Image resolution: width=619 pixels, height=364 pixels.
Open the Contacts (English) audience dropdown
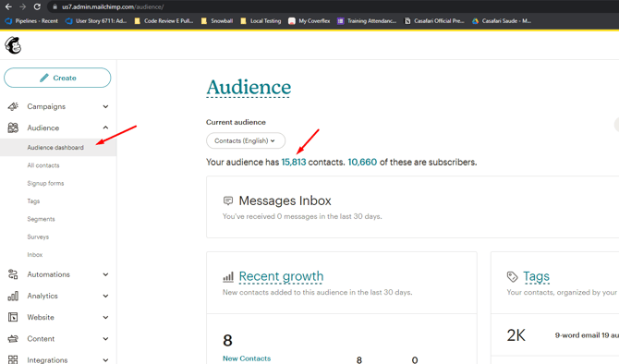[246, 140]
